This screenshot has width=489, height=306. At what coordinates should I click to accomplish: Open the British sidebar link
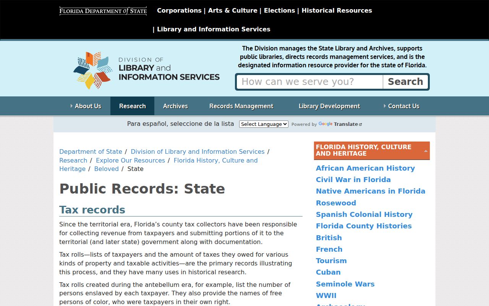coord(329,238)
